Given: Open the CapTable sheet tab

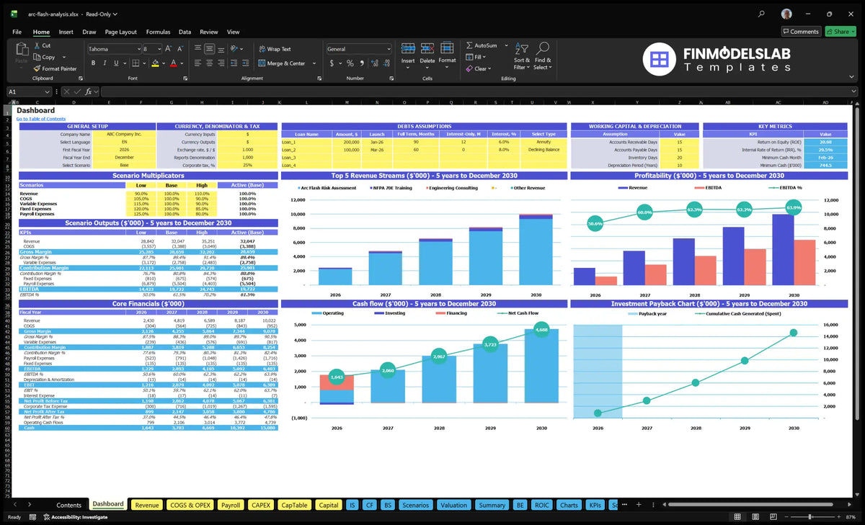Looking at the screenshot, I should 294,505.
